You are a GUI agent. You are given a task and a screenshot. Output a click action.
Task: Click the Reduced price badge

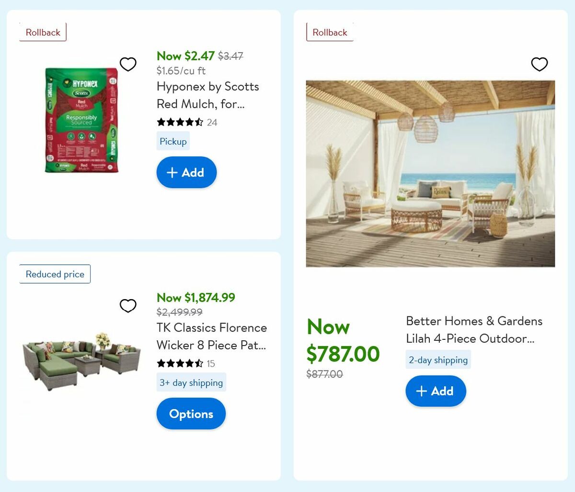tap(54, 274)
